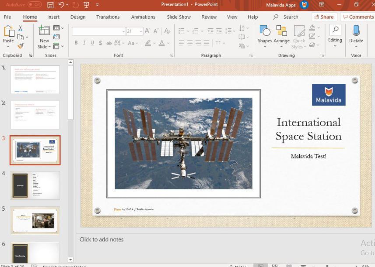
Task: Toggle Bold formatting
Action: tap(76, 43)
